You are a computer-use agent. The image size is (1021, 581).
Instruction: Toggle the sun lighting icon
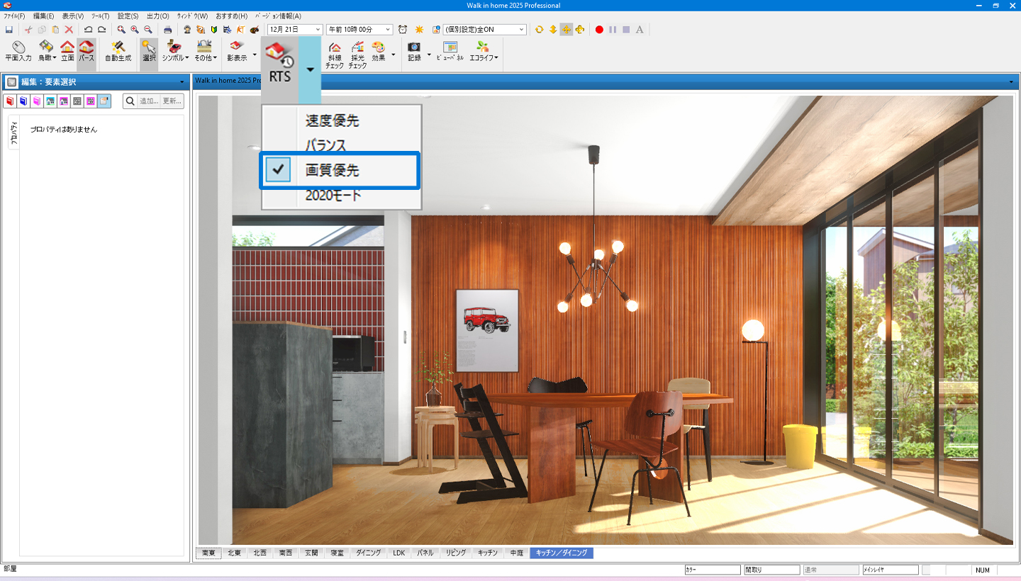coord(419,30)
